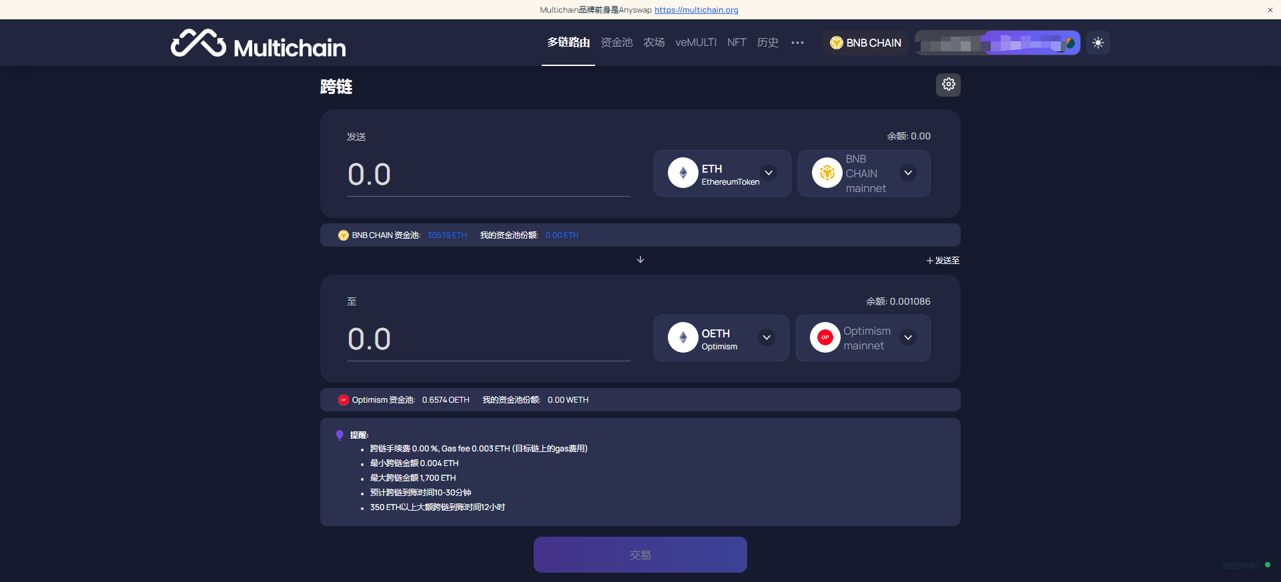
Task: Expand the Optimism mainnet dropdown
Action: 908,337
